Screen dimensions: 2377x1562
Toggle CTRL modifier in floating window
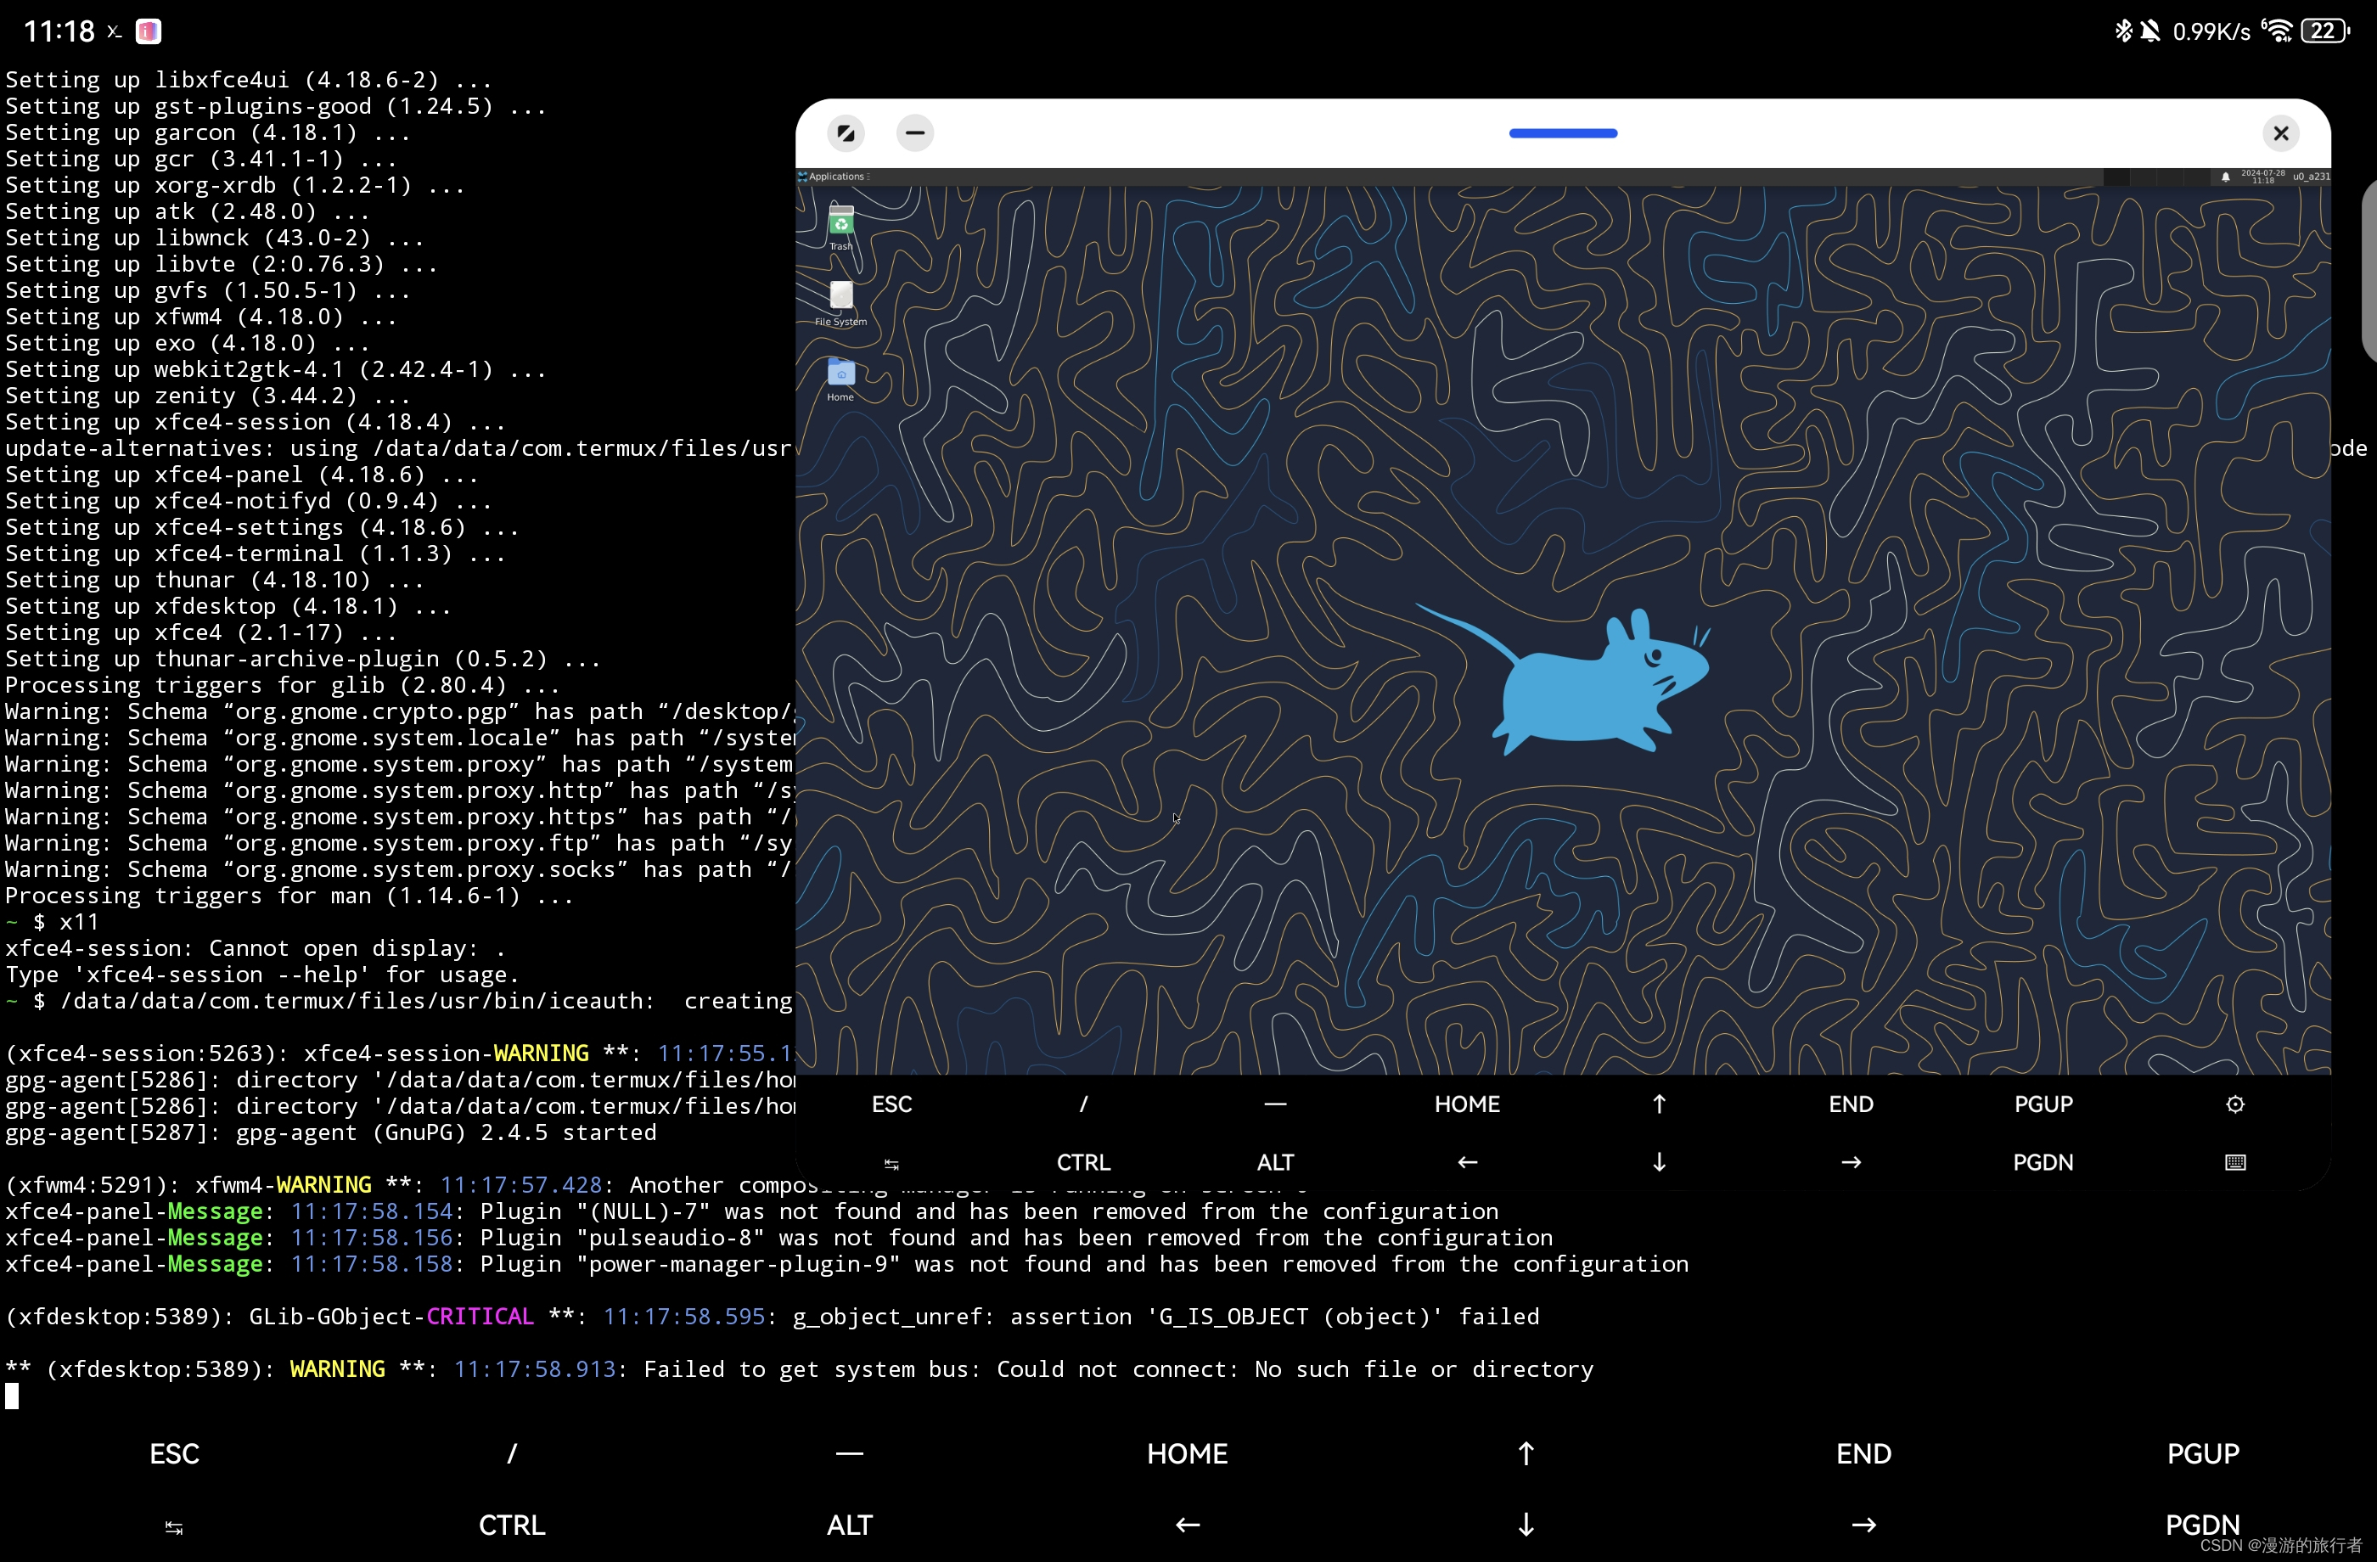1083,1162
